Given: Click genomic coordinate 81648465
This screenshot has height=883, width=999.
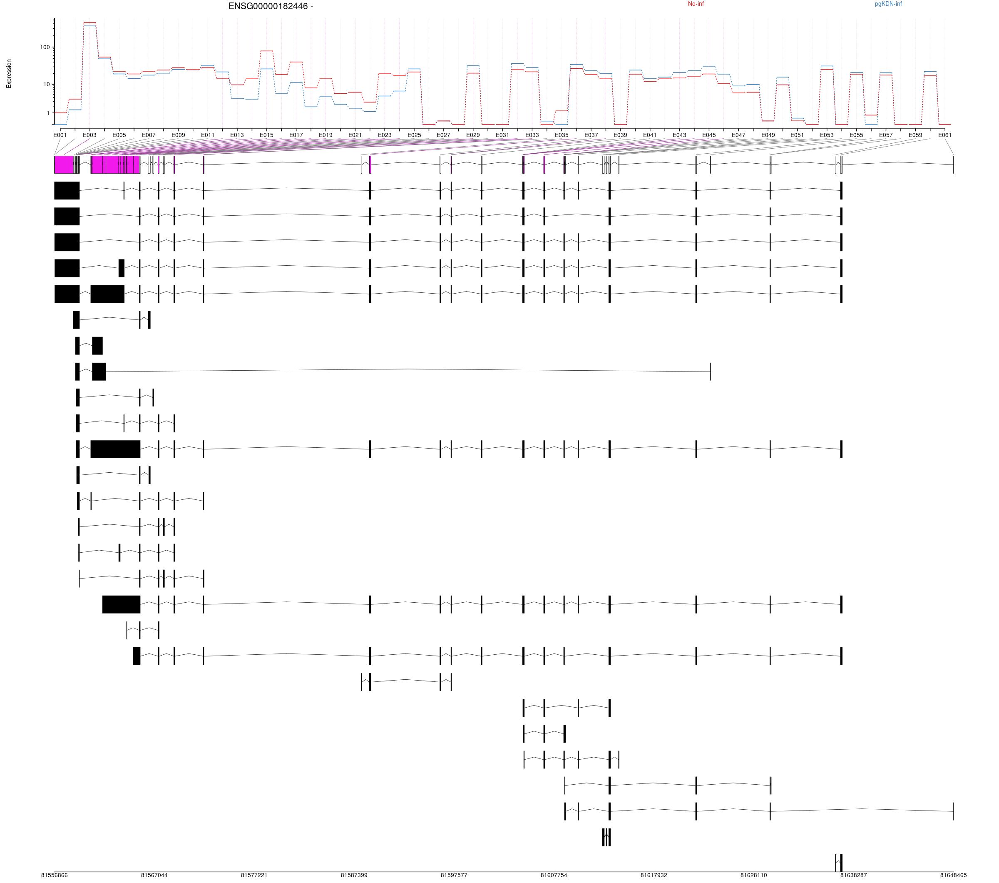Looking at the screenshot, I should click(x=954, y=875).
